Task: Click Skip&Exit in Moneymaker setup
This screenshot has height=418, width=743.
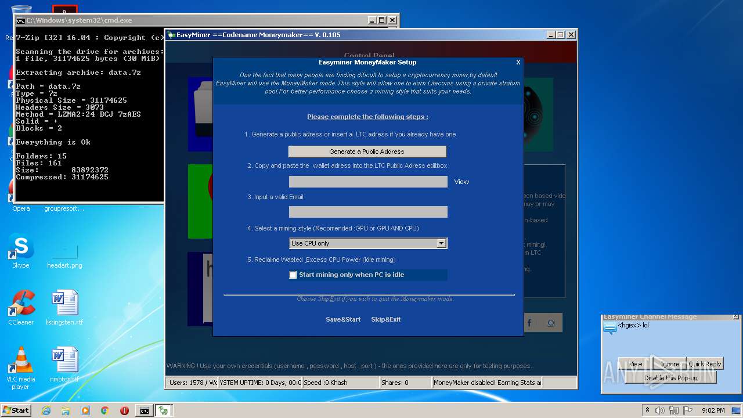Action: pos(386,319)
